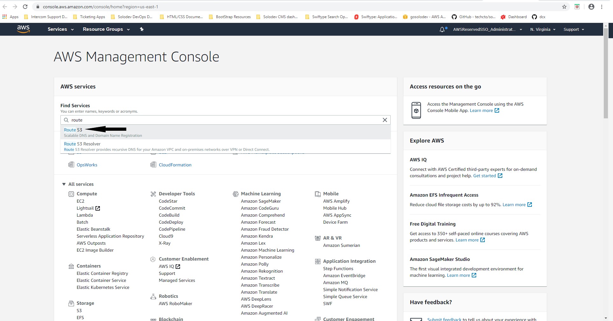This screenshot has height=321, width=613.
Task: Open the Intercom Support bookmark folder
Action: [x=46, y=17]
